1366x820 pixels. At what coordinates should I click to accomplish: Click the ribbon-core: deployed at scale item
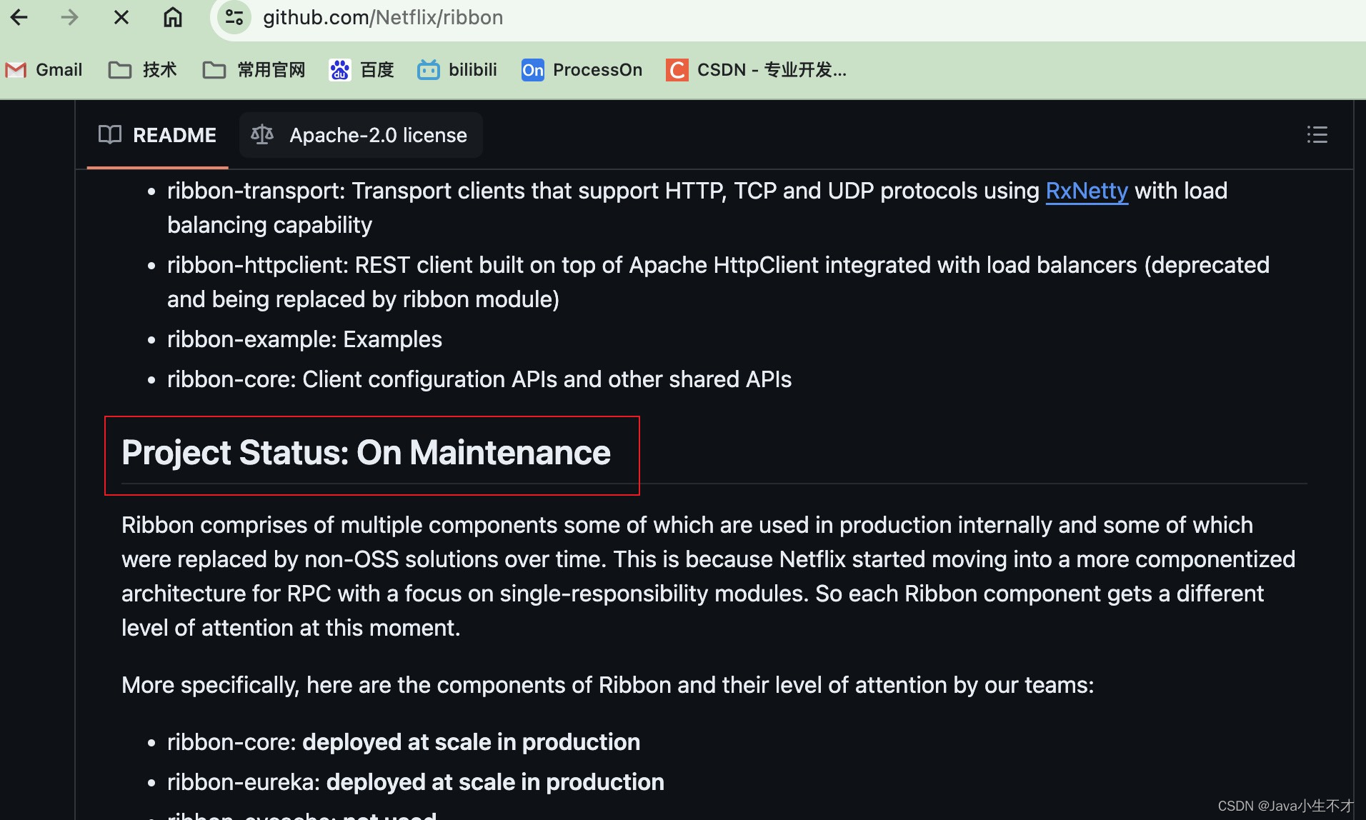tap(404, 742)
